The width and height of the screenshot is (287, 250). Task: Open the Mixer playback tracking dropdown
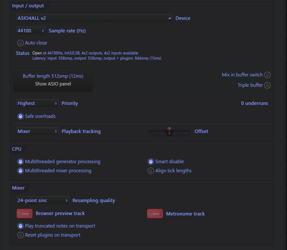point(38,131)
